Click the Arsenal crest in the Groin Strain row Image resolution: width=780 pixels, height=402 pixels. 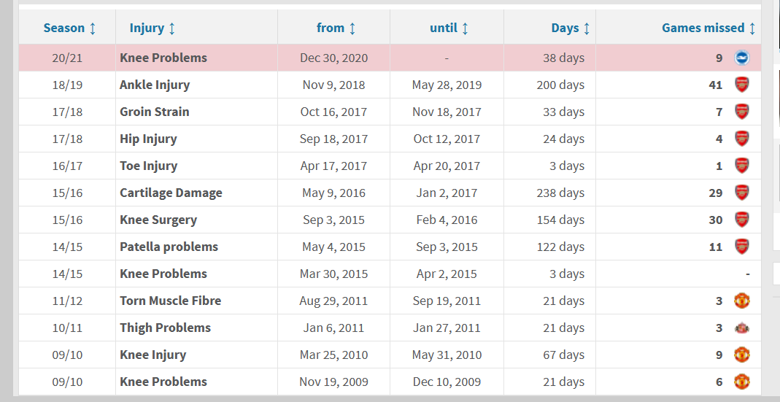(741, 112)
